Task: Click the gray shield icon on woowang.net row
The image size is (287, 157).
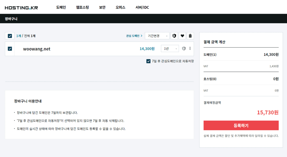Action: point(184,49)
